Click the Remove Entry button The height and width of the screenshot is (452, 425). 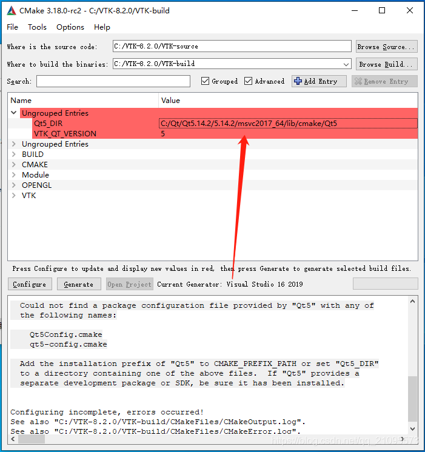(384, 81)
